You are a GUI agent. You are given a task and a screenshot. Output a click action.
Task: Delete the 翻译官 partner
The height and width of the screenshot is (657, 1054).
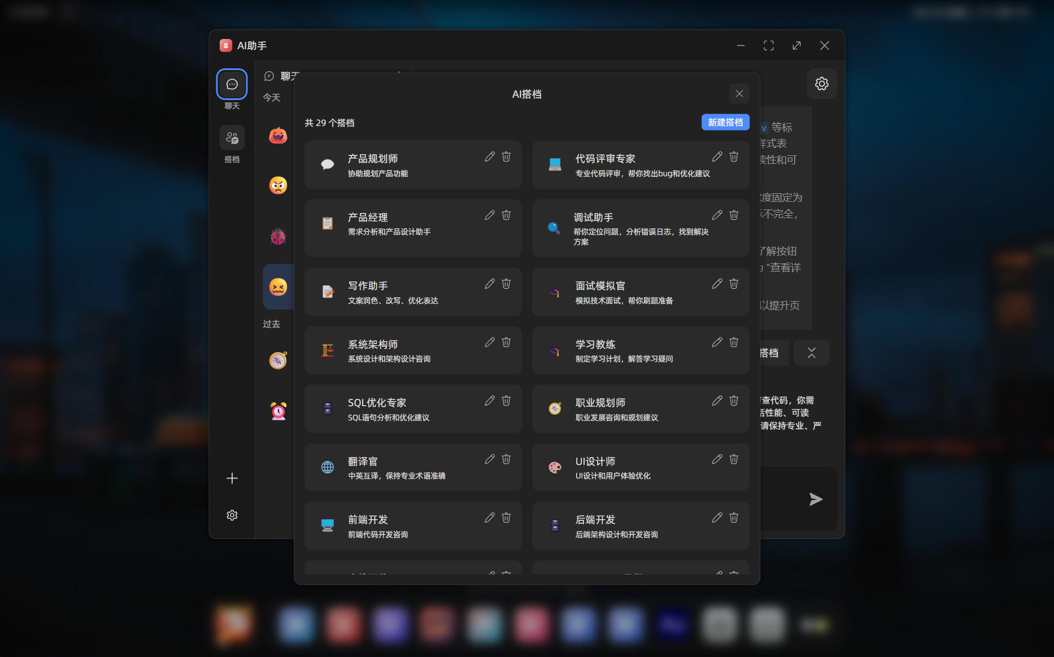(x=506, y=459)
